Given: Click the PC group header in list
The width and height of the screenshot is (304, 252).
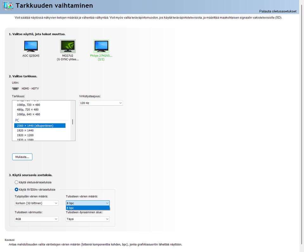Looking at the screenshot, I should click(17, 120).
